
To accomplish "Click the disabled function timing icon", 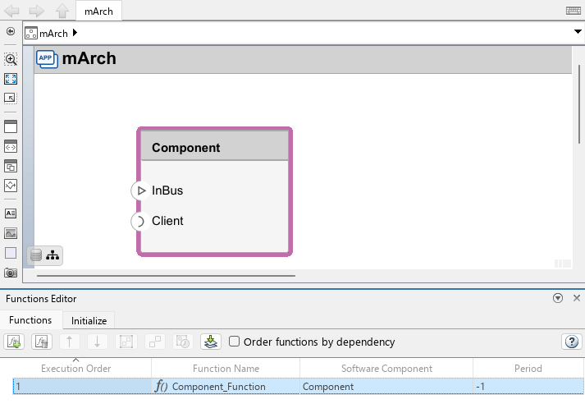I will coord(183,342).
